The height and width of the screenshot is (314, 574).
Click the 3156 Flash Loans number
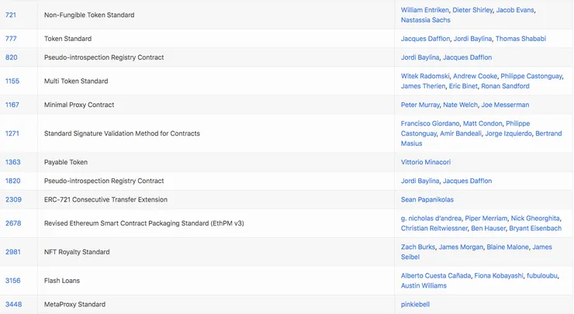(13, 281)
